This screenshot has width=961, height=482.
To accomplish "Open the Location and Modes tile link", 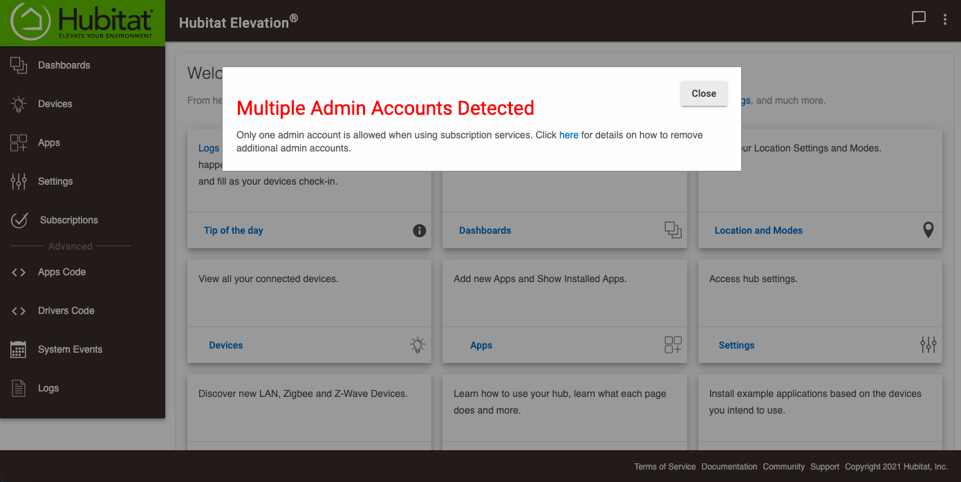I will pyautogui.click(x=758, y=230).
